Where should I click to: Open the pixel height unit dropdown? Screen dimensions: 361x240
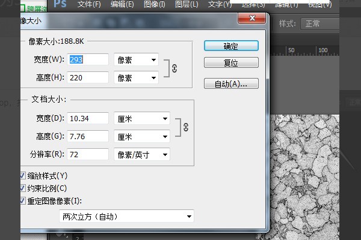click(136, 78)
